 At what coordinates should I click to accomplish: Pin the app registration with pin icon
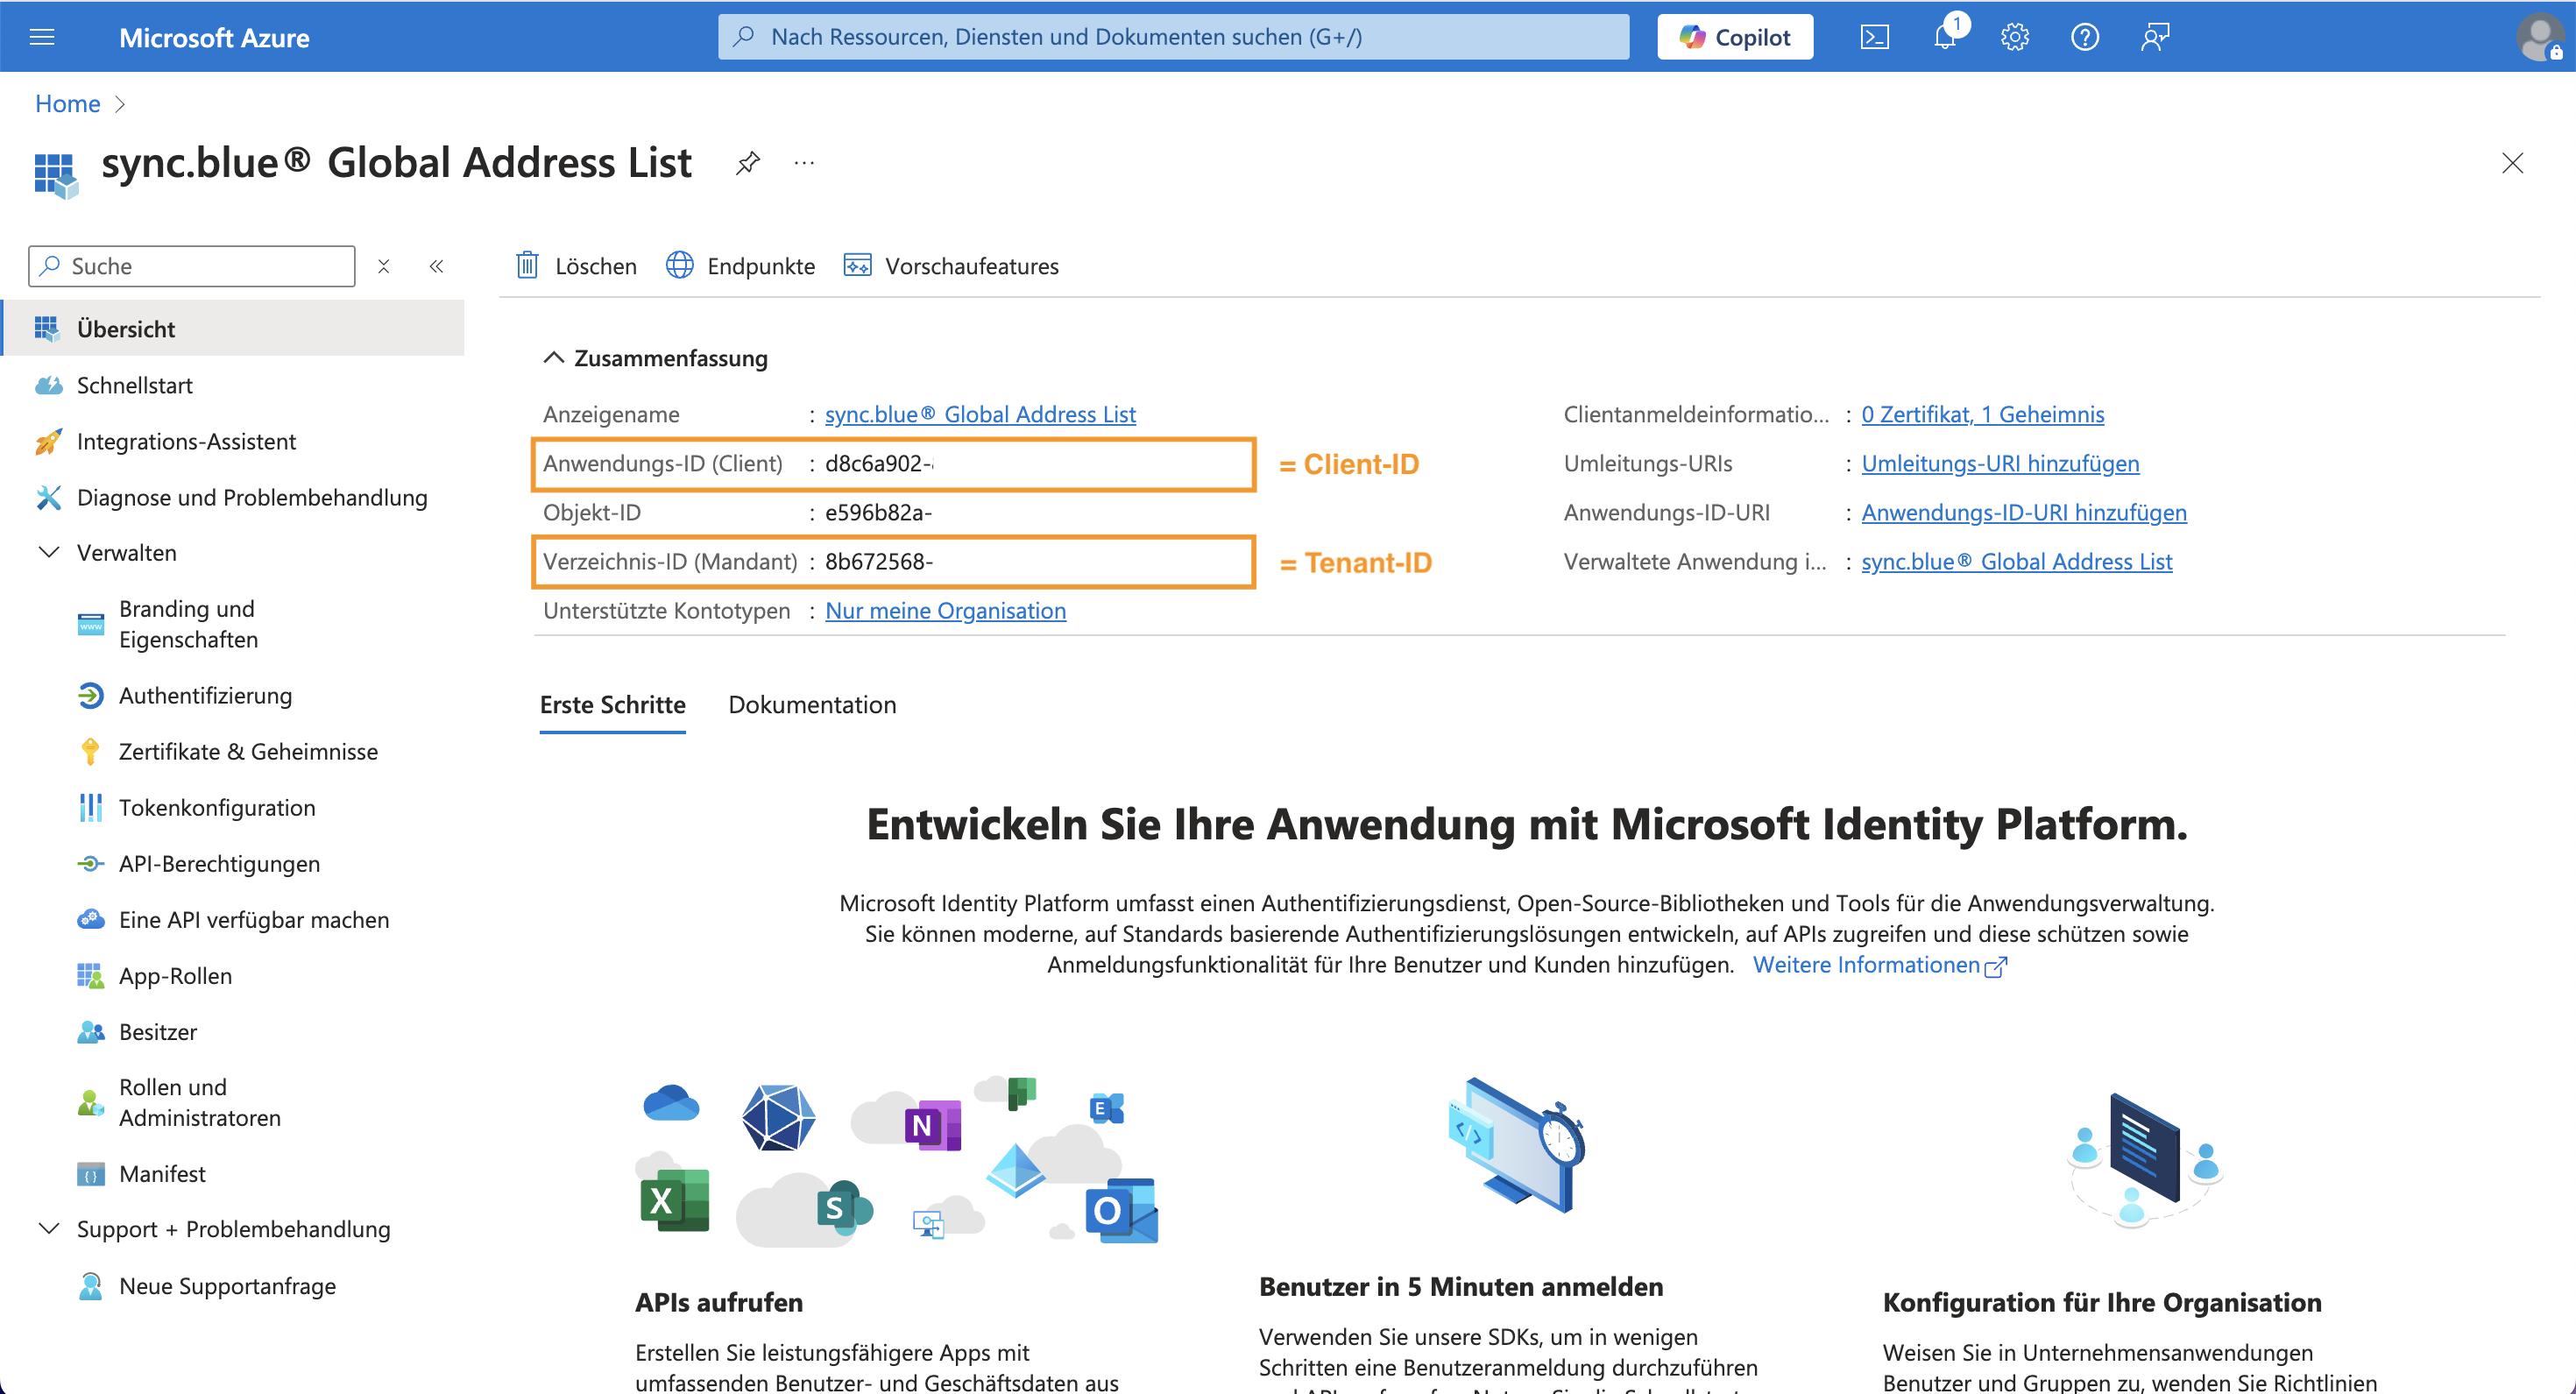[x=748, y=162]
